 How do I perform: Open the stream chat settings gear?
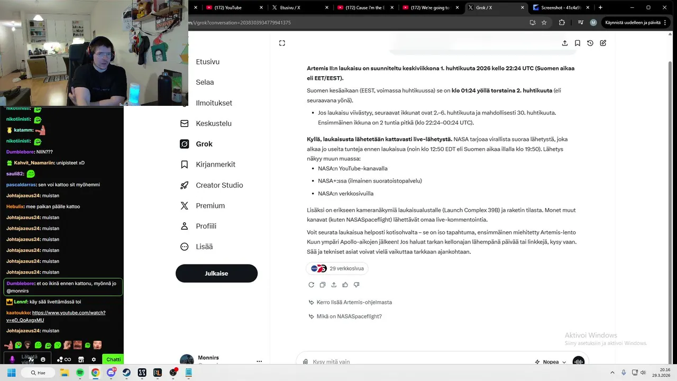click(94, 360)
